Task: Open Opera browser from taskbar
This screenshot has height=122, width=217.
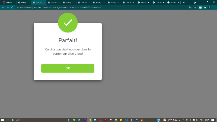Action: pos(100,120)
